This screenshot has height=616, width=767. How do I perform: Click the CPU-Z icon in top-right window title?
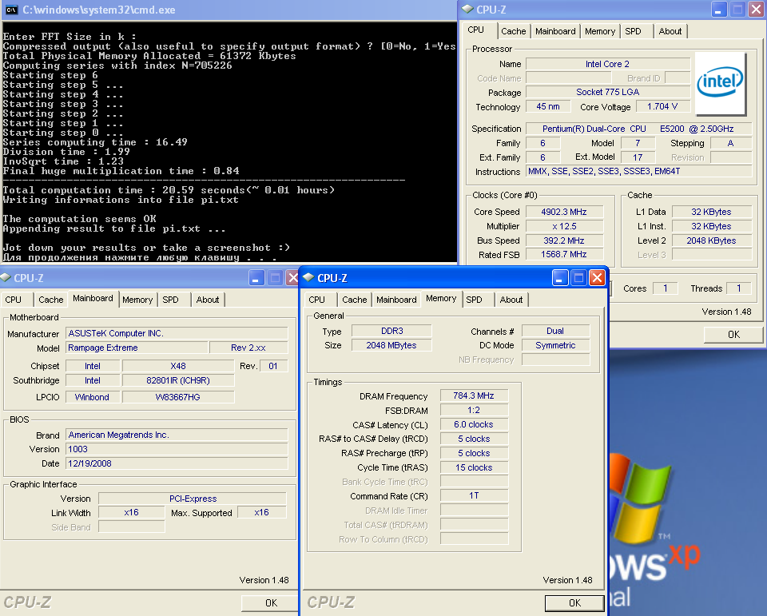pyautogui.click(x=467, y=10)
